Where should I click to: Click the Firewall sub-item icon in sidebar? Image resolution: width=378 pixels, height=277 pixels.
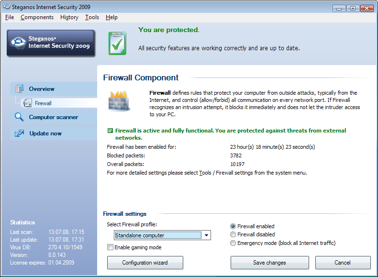28,103
